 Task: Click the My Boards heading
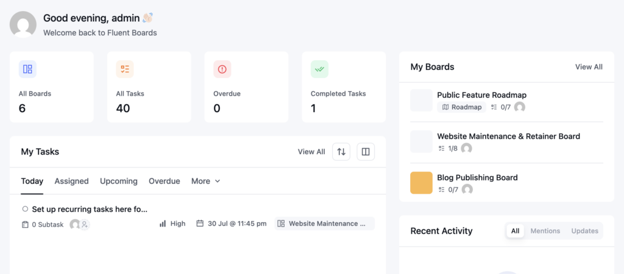click(432, 67)
